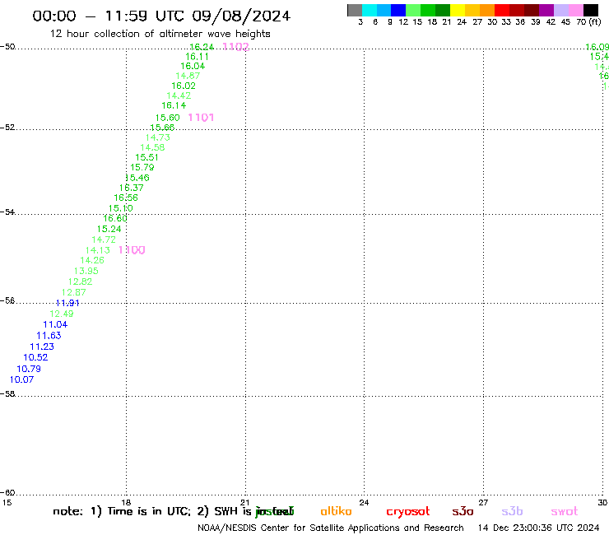Click the -52 latitude axis label
609x535 pixels.
7,128
